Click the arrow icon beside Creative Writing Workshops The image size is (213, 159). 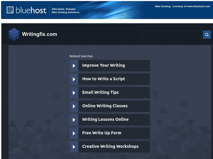click(74, 147)
